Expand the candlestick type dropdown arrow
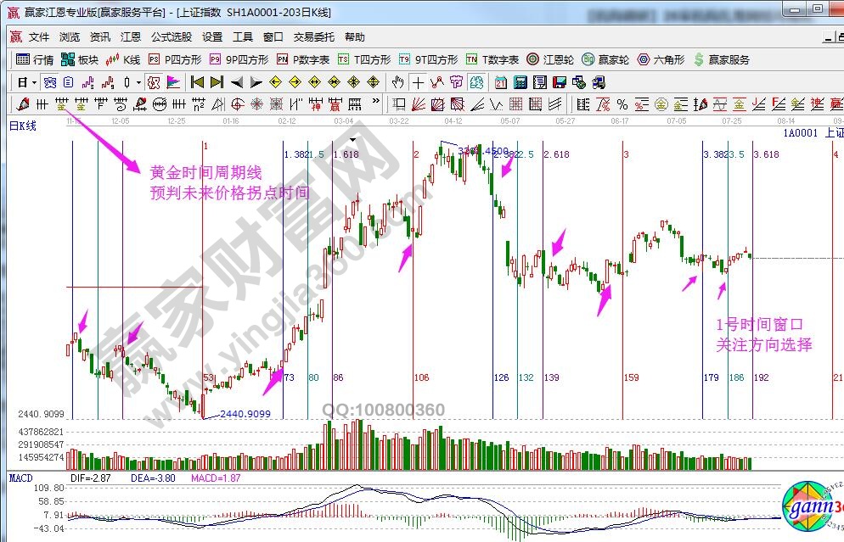Viewport: 844px width, 542px height. coord(139,82)
